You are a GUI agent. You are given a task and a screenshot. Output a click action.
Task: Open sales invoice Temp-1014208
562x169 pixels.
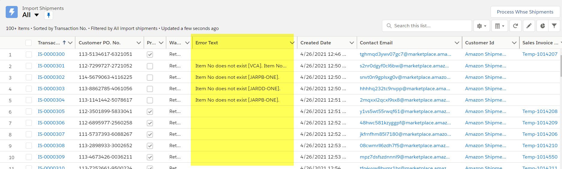(x=540, y=111)
